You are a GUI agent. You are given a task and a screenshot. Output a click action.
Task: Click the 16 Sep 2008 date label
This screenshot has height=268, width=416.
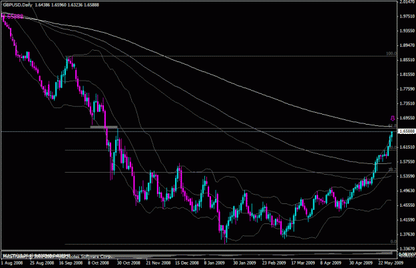pyautogui.click(x=71, y=263)
